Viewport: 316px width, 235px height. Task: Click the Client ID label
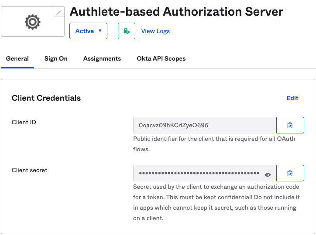(24, 122)
